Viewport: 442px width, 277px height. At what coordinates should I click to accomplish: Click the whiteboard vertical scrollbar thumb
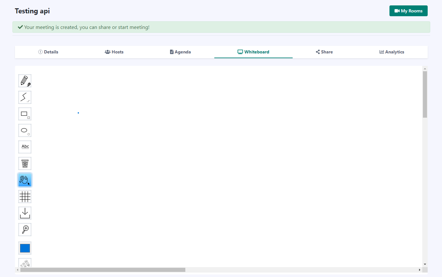tap(425, 94)
